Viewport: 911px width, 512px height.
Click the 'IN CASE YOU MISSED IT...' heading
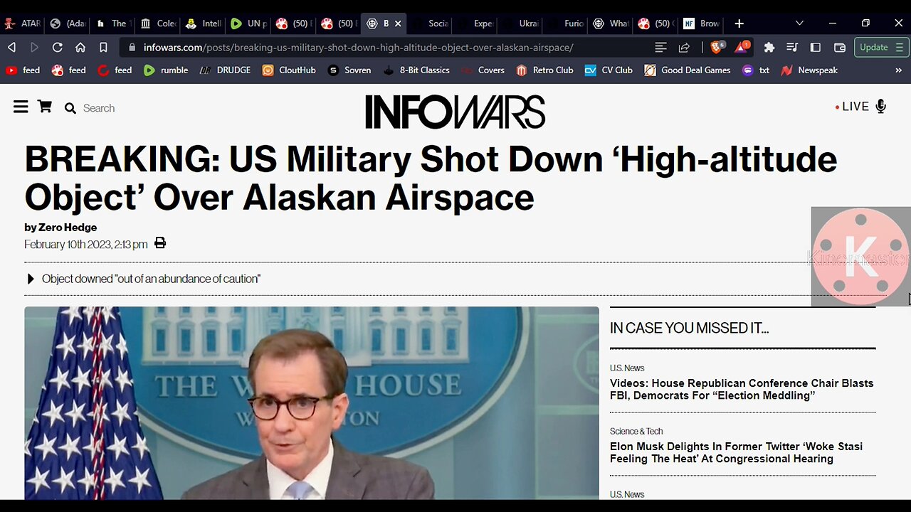coord(689,329)
